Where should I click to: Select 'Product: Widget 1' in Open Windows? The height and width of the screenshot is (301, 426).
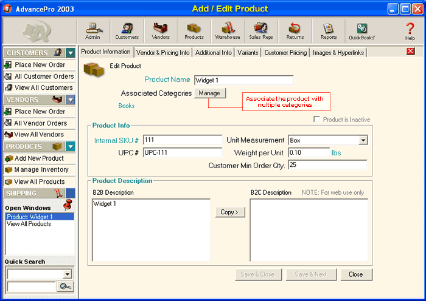coord(40,217)
